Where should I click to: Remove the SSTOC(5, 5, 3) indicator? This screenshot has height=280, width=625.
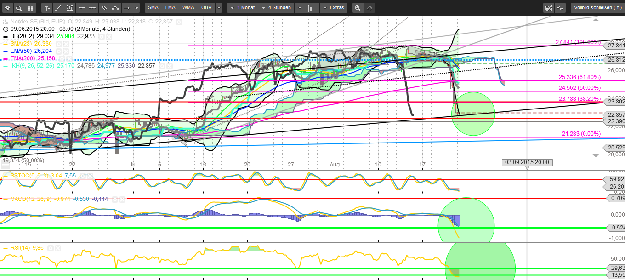pyautogui.click(x=89, y=176)
